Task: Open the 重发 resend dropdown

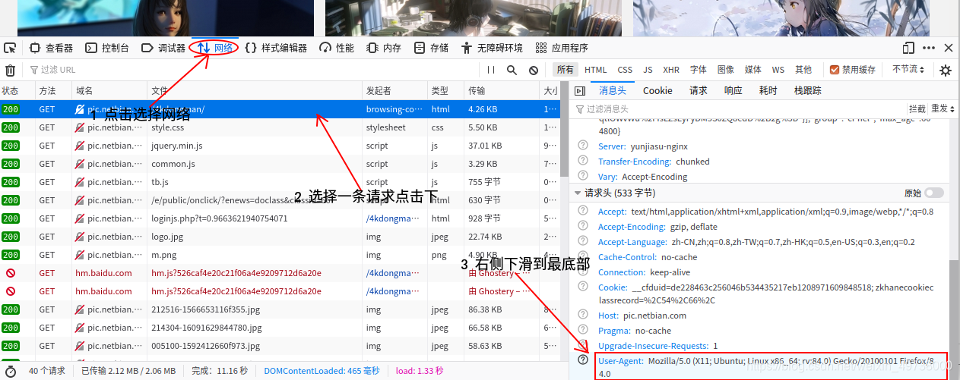Action: [943, 109]
